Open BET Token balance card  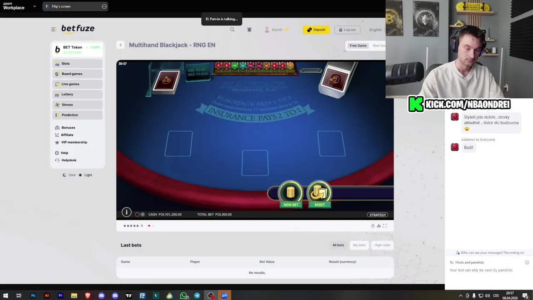tap(77, 50)
